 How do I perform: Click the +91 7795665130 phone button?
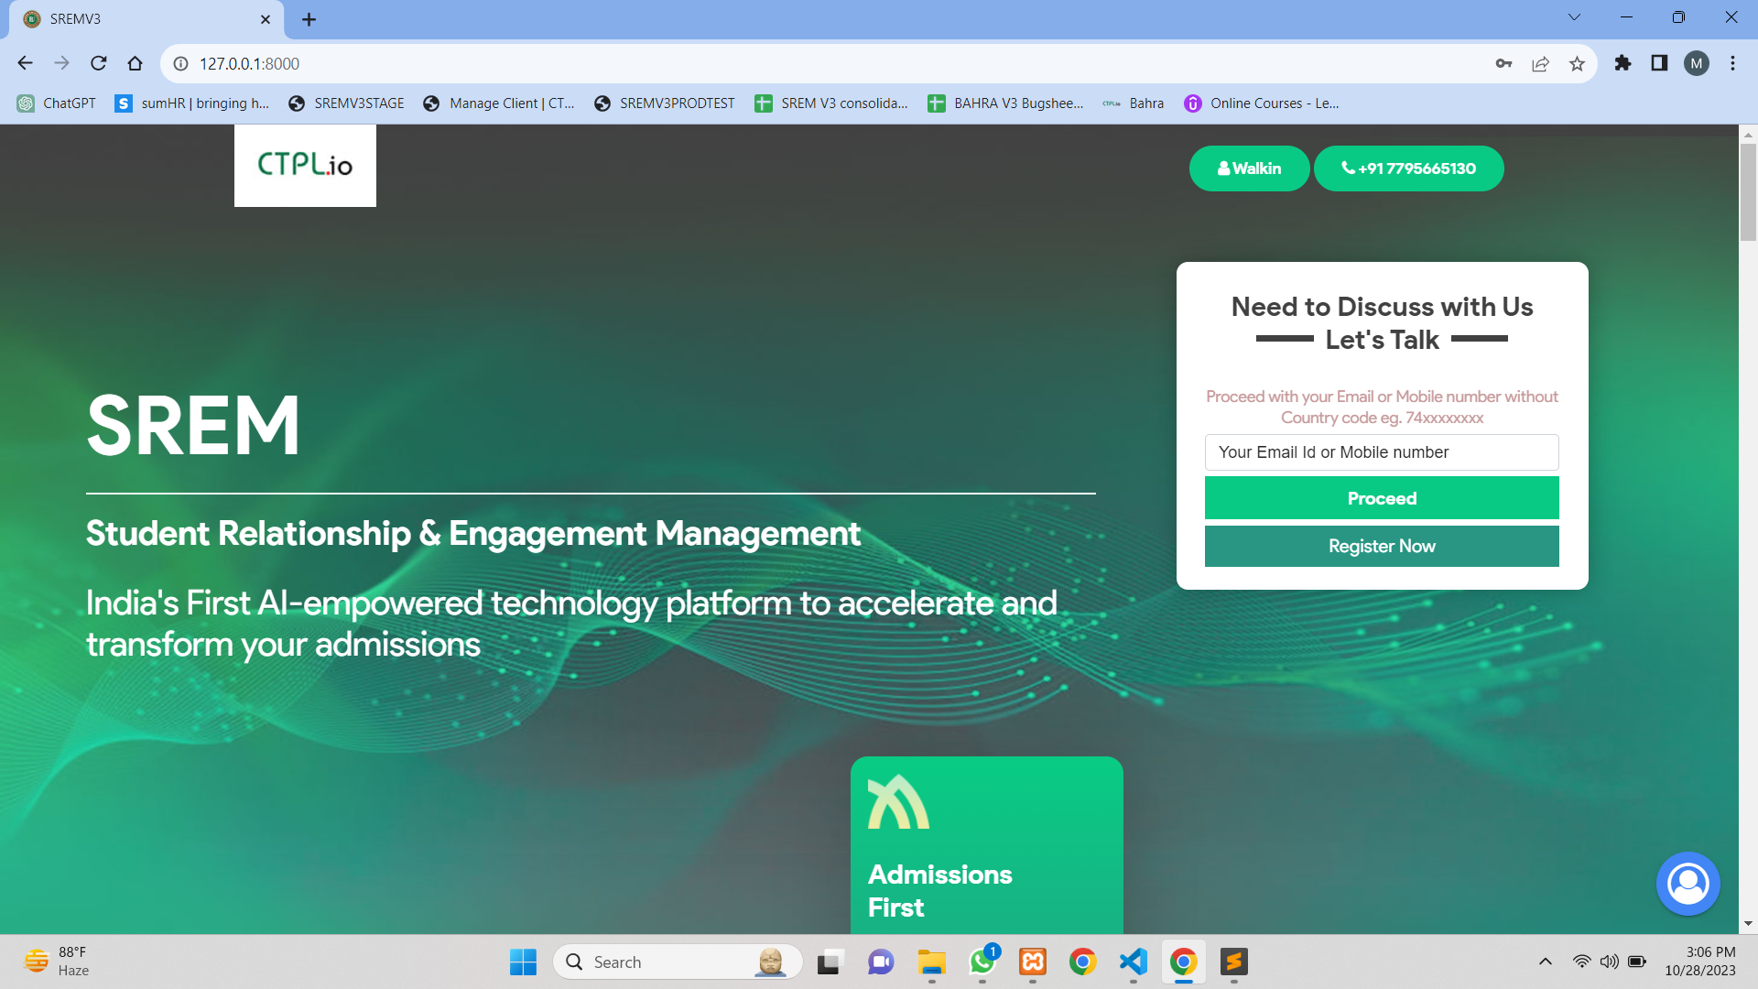click(x=1408, y=168)
